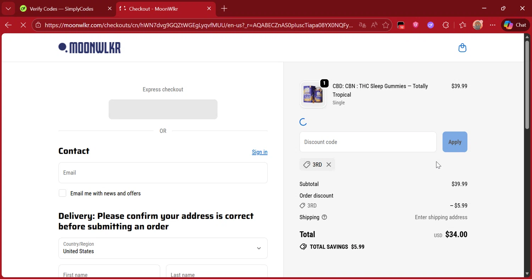Click the page vertical scrollbar thumb

pos(527,84)
